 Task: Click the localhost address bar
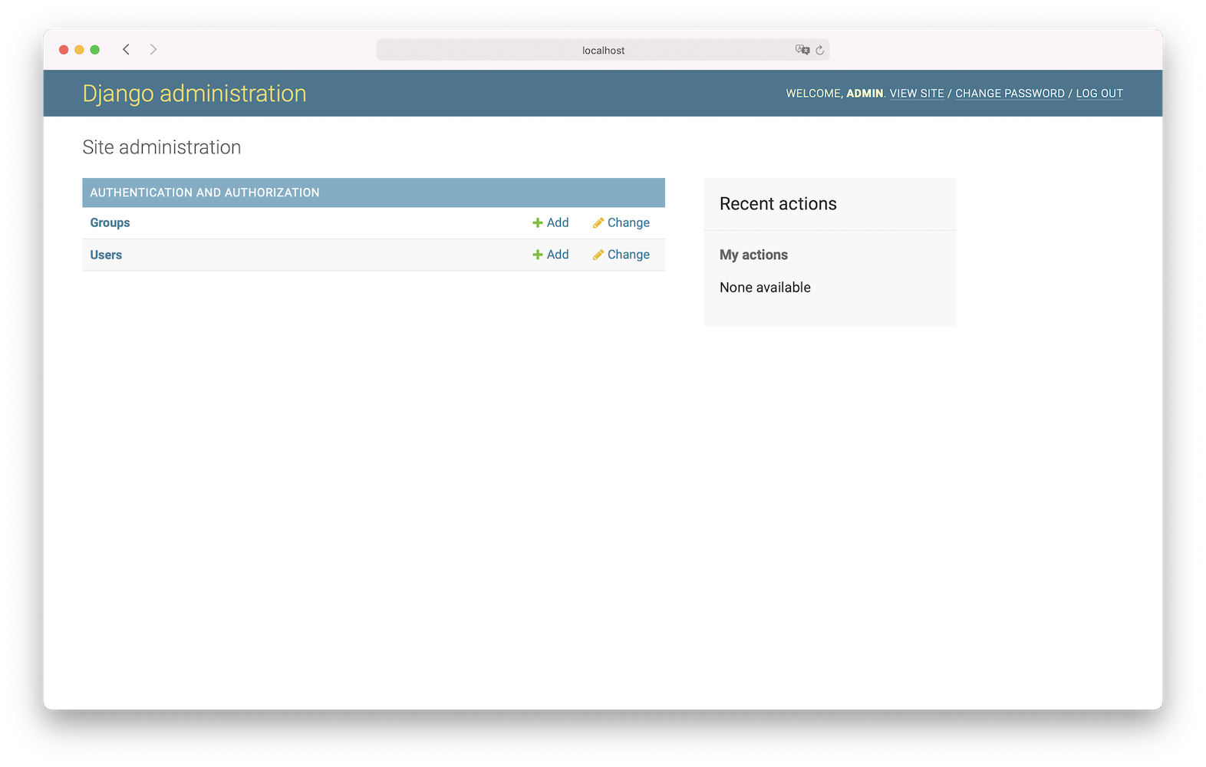click(x=603, y=50)
